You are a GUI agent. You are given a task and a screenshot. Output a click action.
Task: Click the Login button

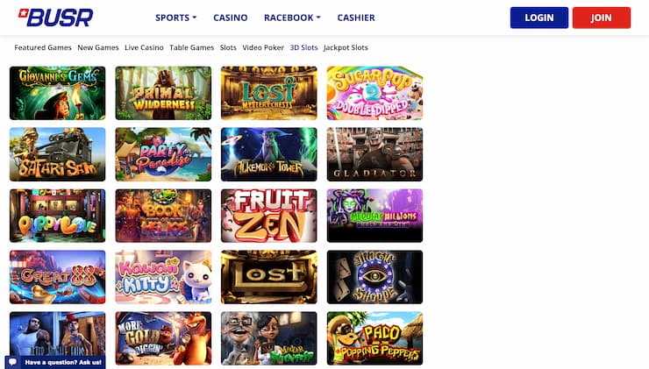(x=538, y=18)
